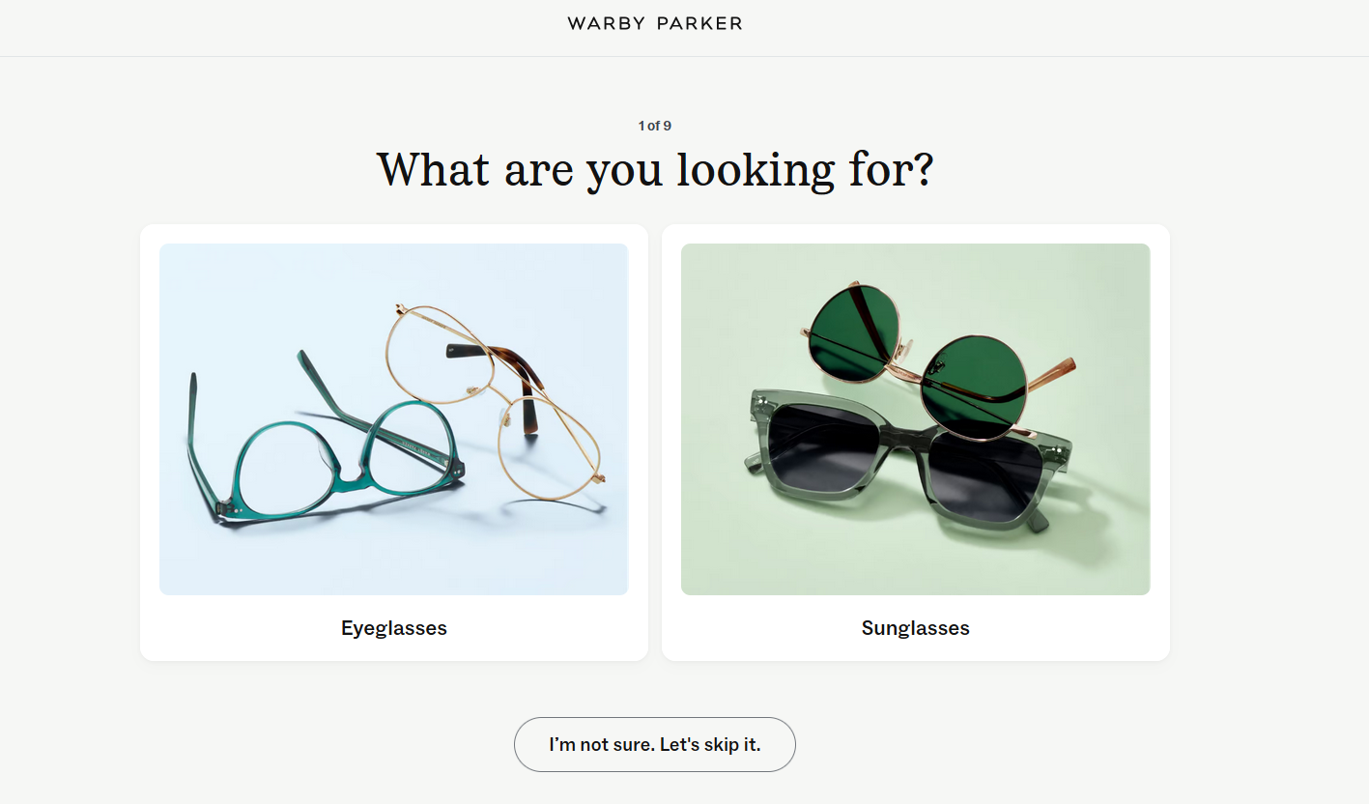1369x804 pixels.
Task: Click the Eyeglasses text label
Action: (x=394, y=628)
